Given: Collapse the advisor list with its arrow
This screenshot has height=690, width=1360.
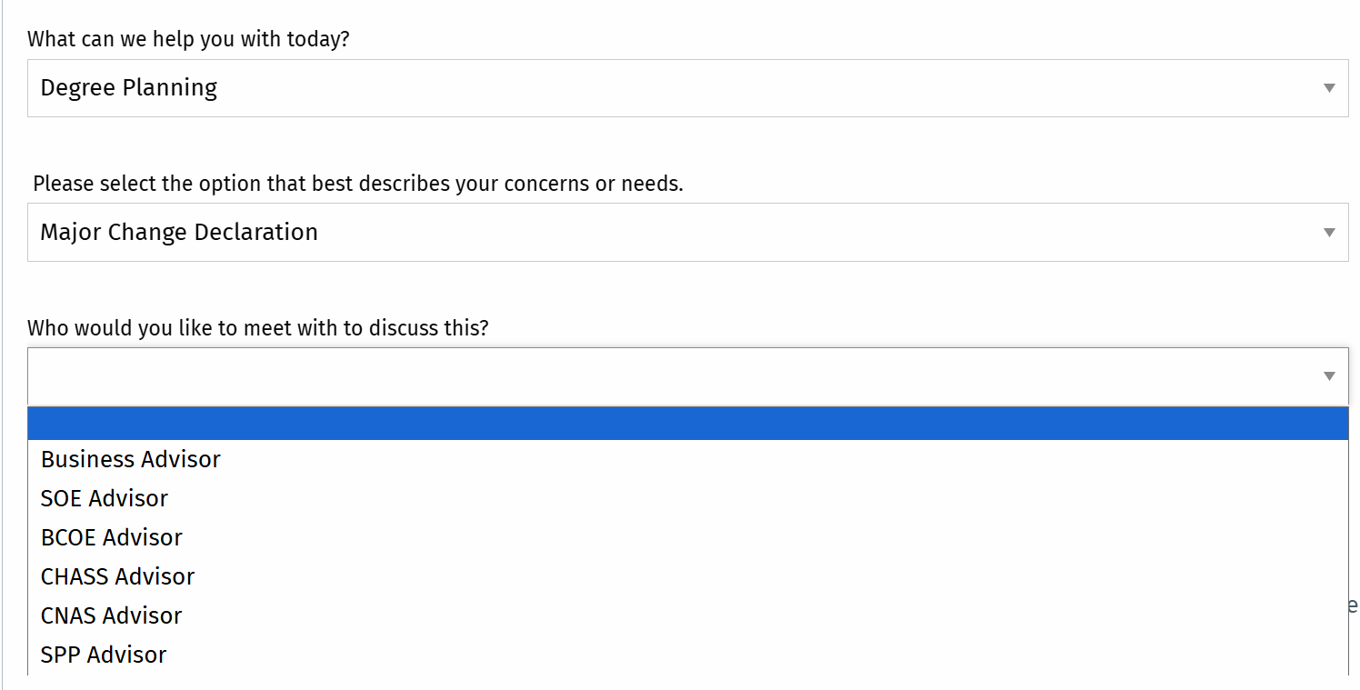Looking at the screenshot, I should pos(1329,376).
